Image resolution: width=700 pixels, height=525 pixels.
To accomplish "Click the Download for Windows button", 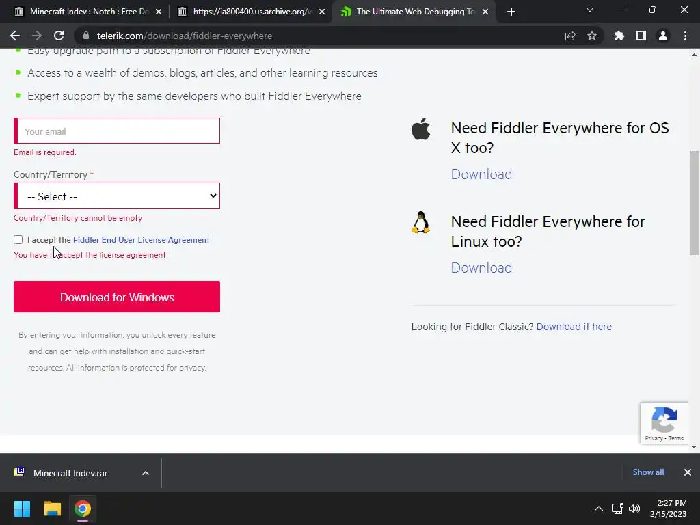I will click(117, 297).
